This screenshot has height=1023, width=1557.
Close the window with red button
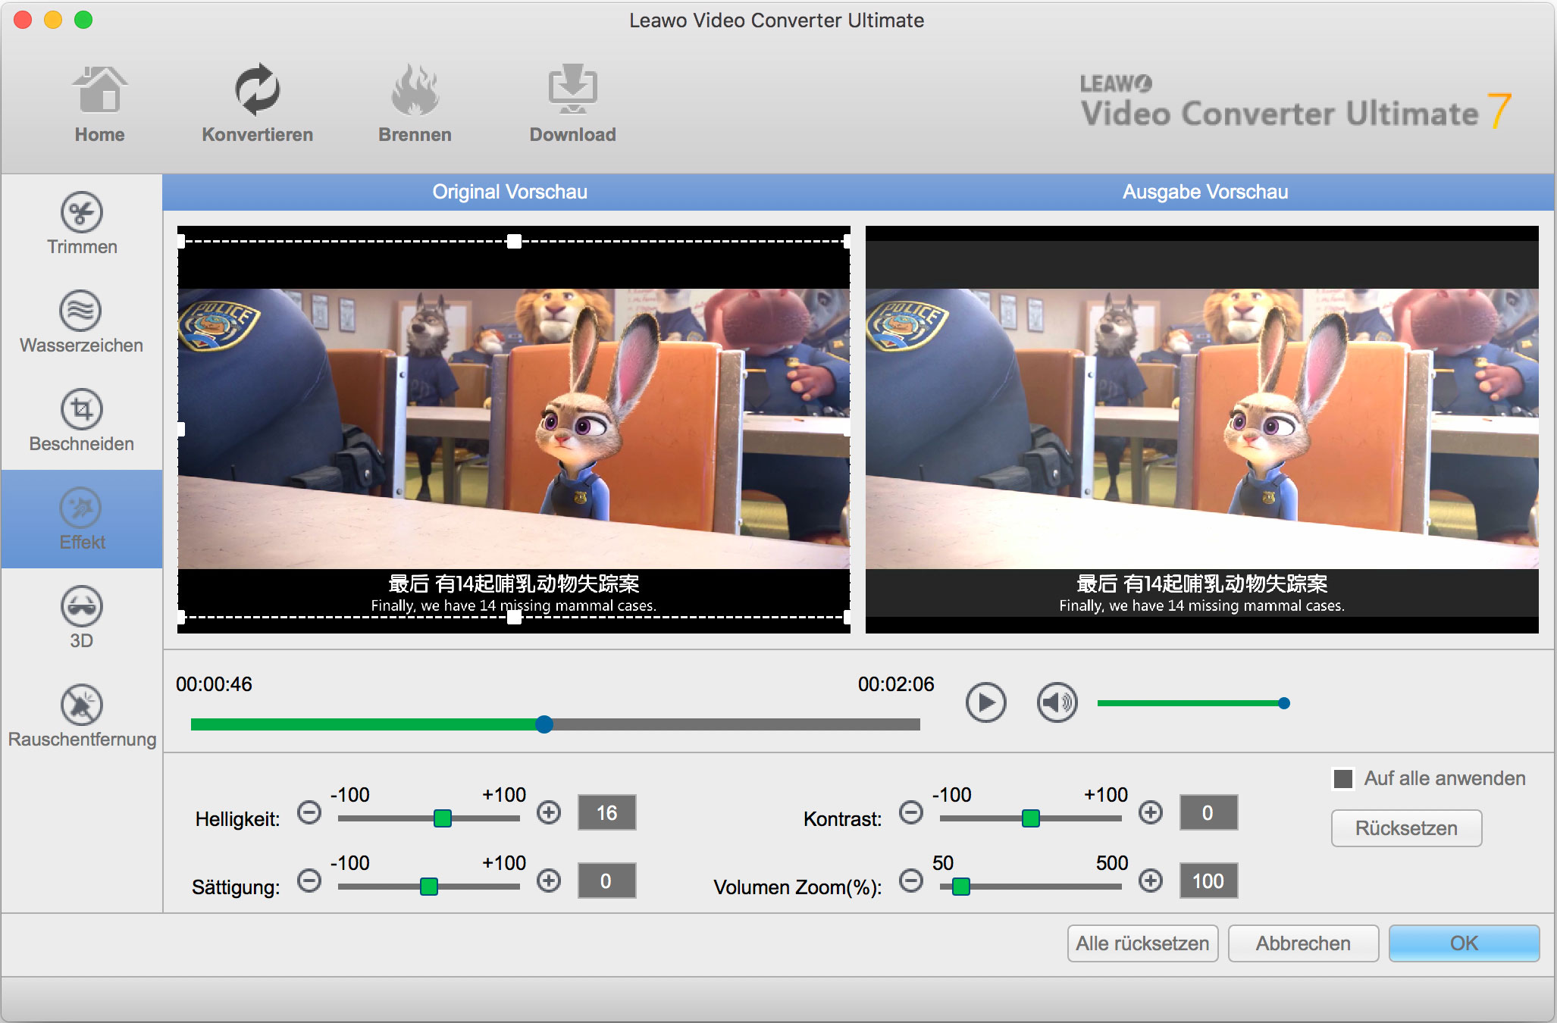(23, 20)
